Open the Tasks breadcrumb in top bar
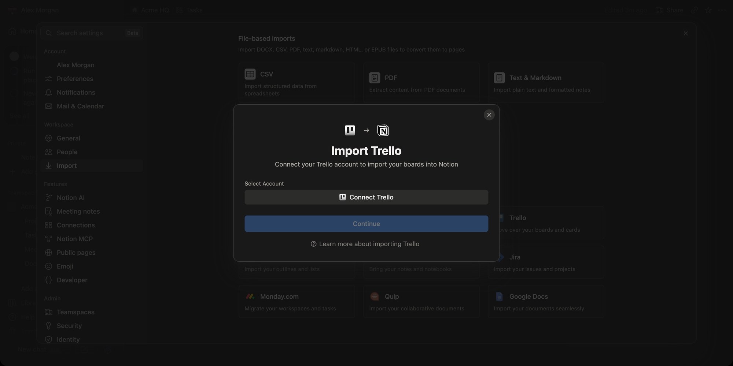Screen dimensions: 733x366 tap(189, 10)
